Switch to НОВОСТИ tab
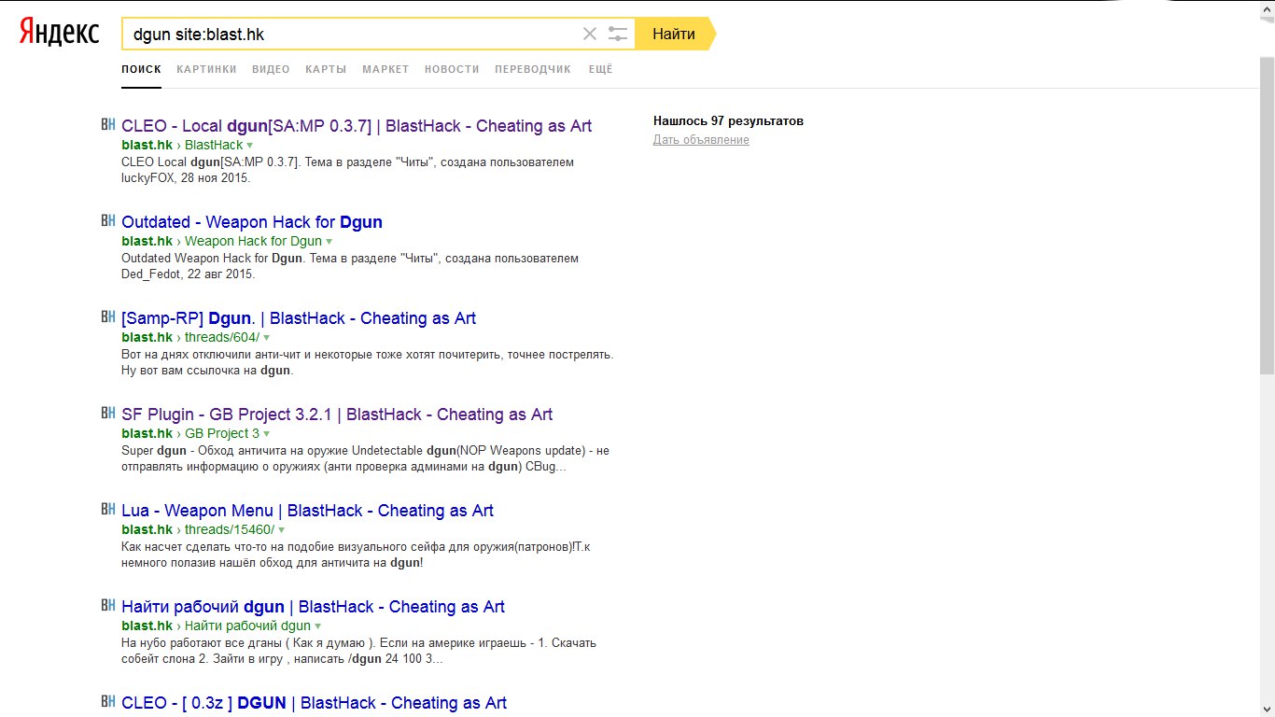This screenshot has height=717, width=1275. (452, 69)
